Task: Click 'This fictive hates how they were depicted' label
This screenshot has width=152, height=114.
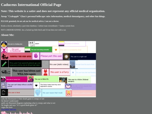Action: point(50,86)
